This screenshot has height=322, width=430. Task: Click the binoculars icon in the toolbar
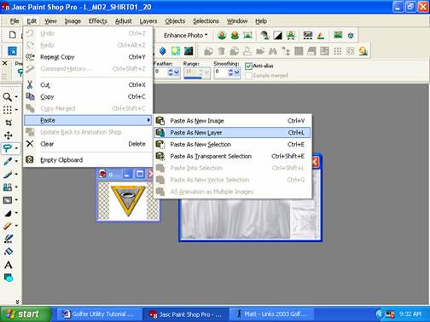pyautogui.click(x=273, y=51)
